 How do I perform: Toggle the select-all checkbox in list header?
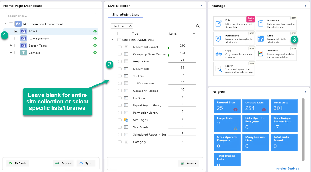(116, 33)
